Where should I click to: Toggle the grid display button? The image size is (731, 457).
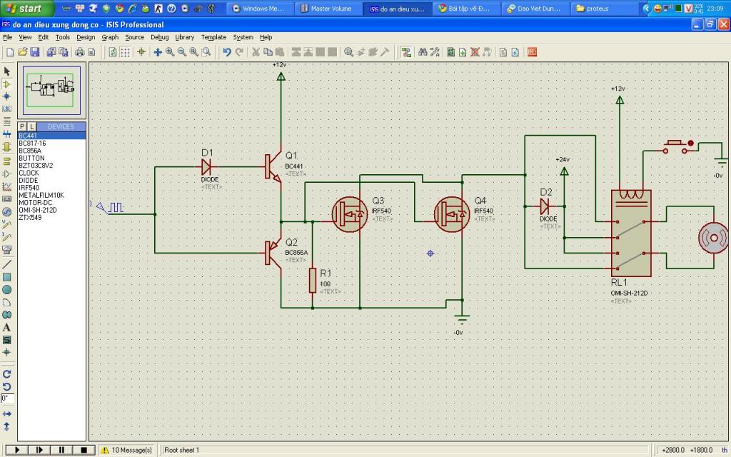pyautogui.click(x=125, y=52)
